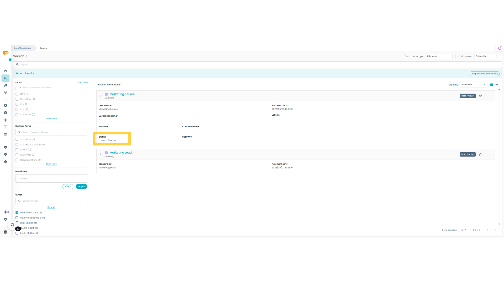This screenshot has height=283, width=504.
Task: Go to the Home sidebar icon
Action: tap(6, 71)
